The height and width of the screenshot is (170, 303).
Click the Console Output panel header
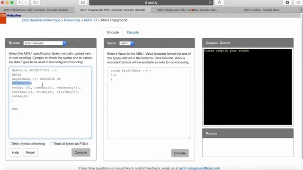(248, 43)
